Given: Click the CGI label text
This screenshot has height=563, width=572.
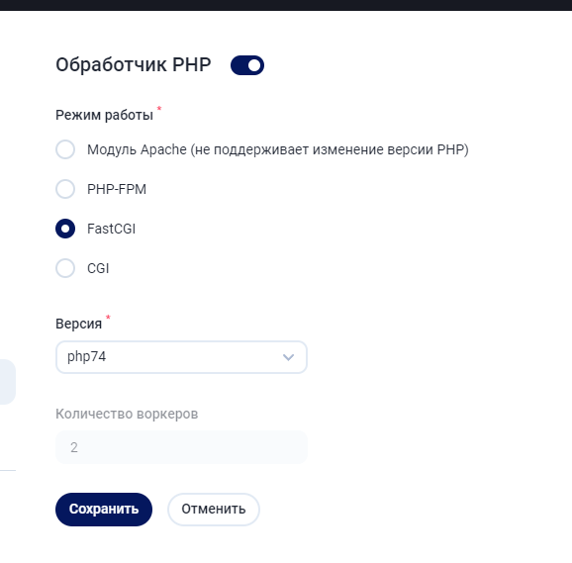Looking at the screenshot, I should pyautogui.click(x=98, y=269).
